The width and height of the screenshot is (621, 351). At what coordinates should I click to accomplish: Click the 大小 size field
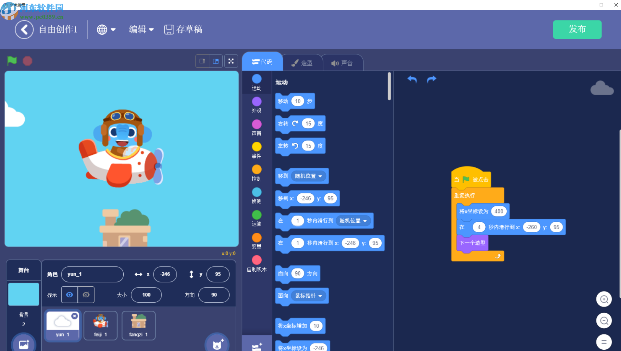pos(146,295)
